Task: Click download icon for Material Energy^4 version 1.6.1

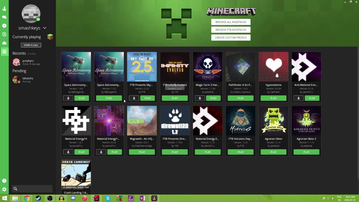Action: (68, 152)
